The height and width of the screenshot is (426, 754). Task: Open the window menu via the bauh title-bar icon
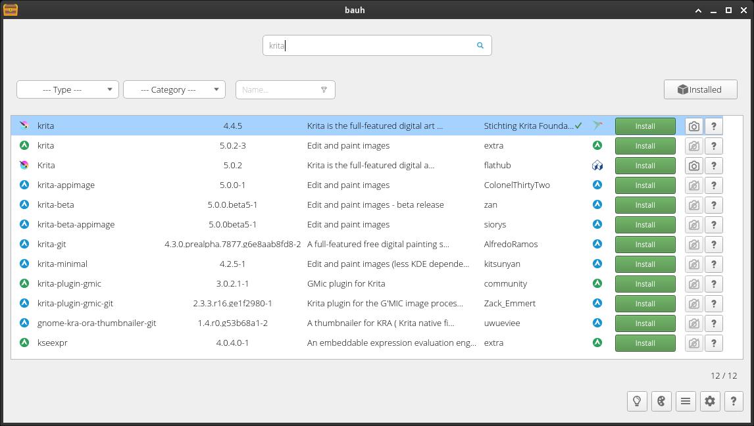(x=10, y=10)
